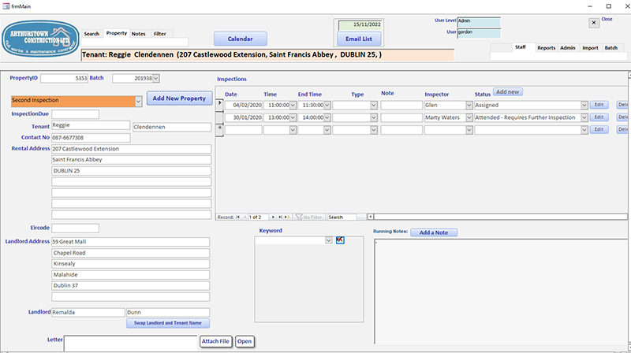Open the Import tab
The width and height of the screenshot is (631, 353).
tap(590, 48)
